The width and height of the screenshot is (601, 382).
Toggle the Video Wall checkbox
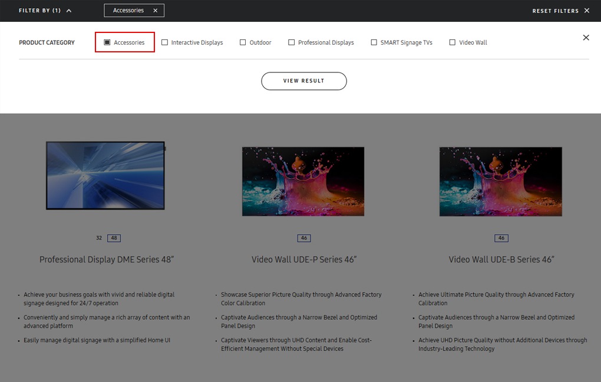pos(453,42)
